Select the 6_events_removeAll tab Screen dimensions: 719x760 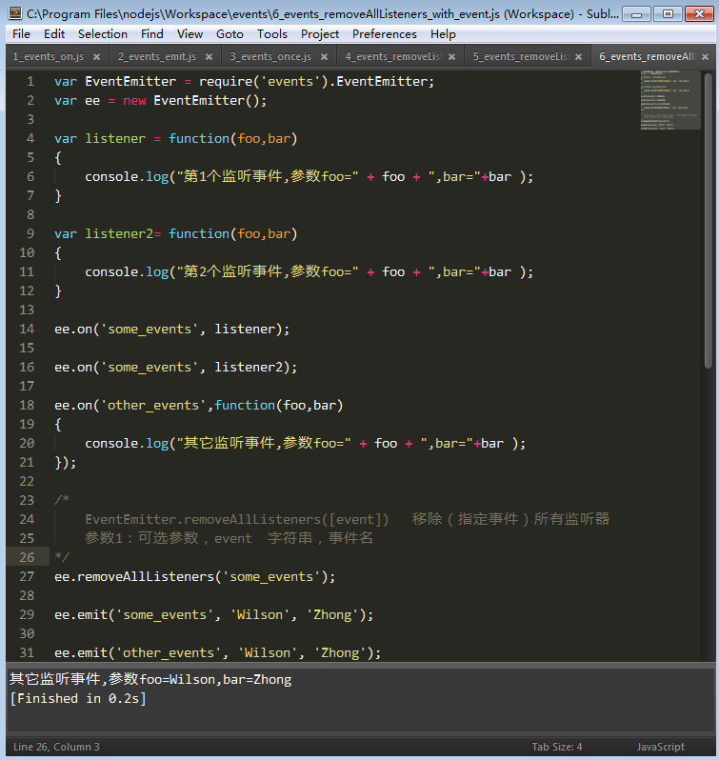coord(647,57)
